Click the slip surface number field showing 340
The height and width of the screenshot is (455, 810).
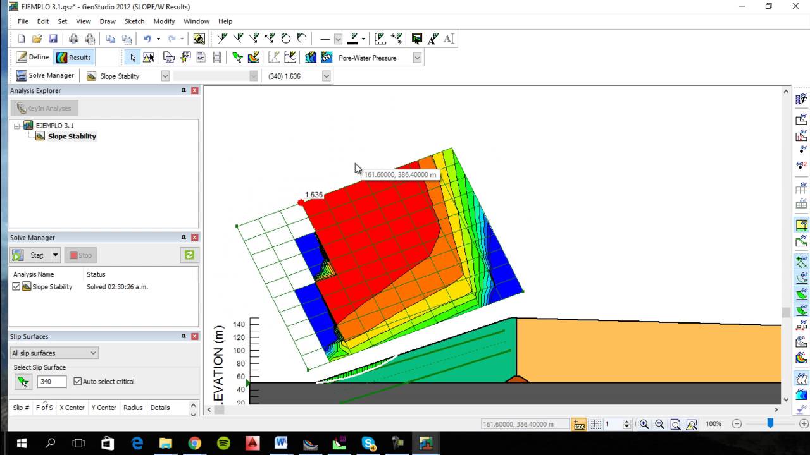click(51, 382)
